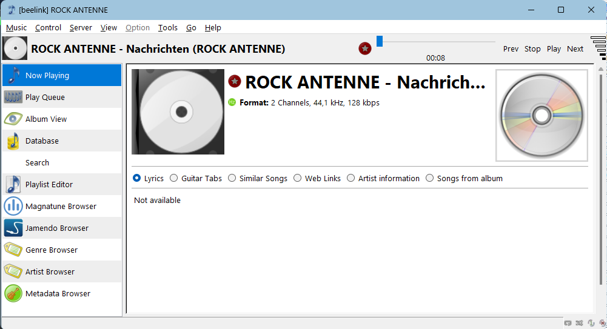Screen dimensions: 607x329
Task: Click the Genre Browser tag icon
Action: (x=13, y=250)
